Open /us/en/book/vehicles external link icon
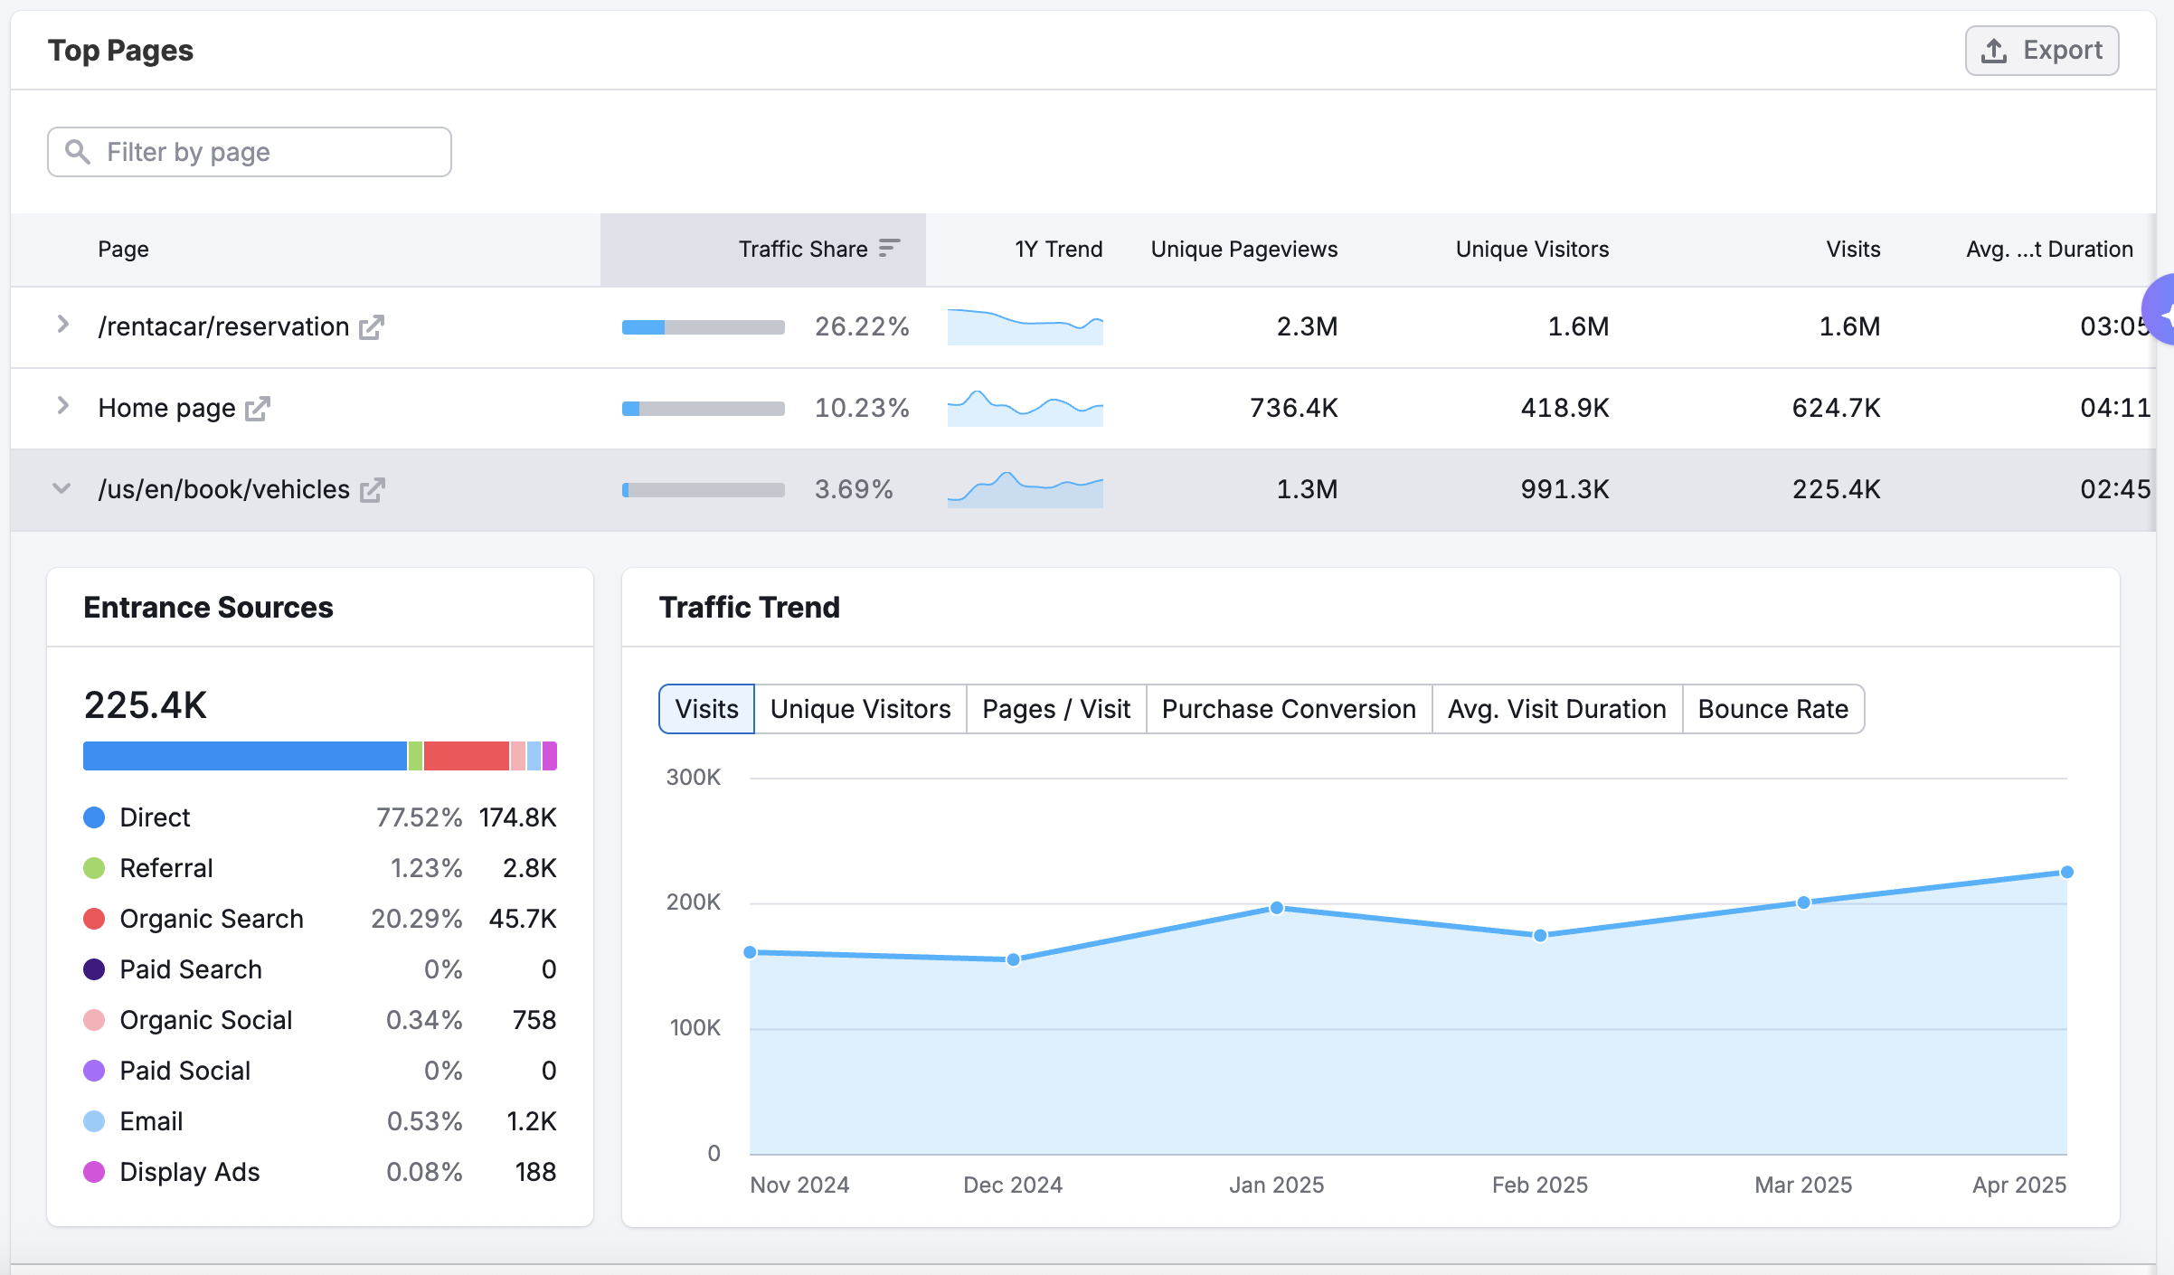 [x=372, y=490]
